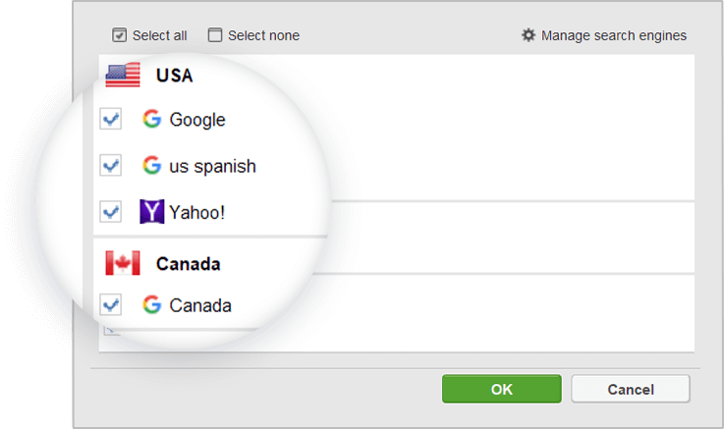The image size is (724, 429).
Task: Open Manage search engines link
Action: (x=614, y=35)
